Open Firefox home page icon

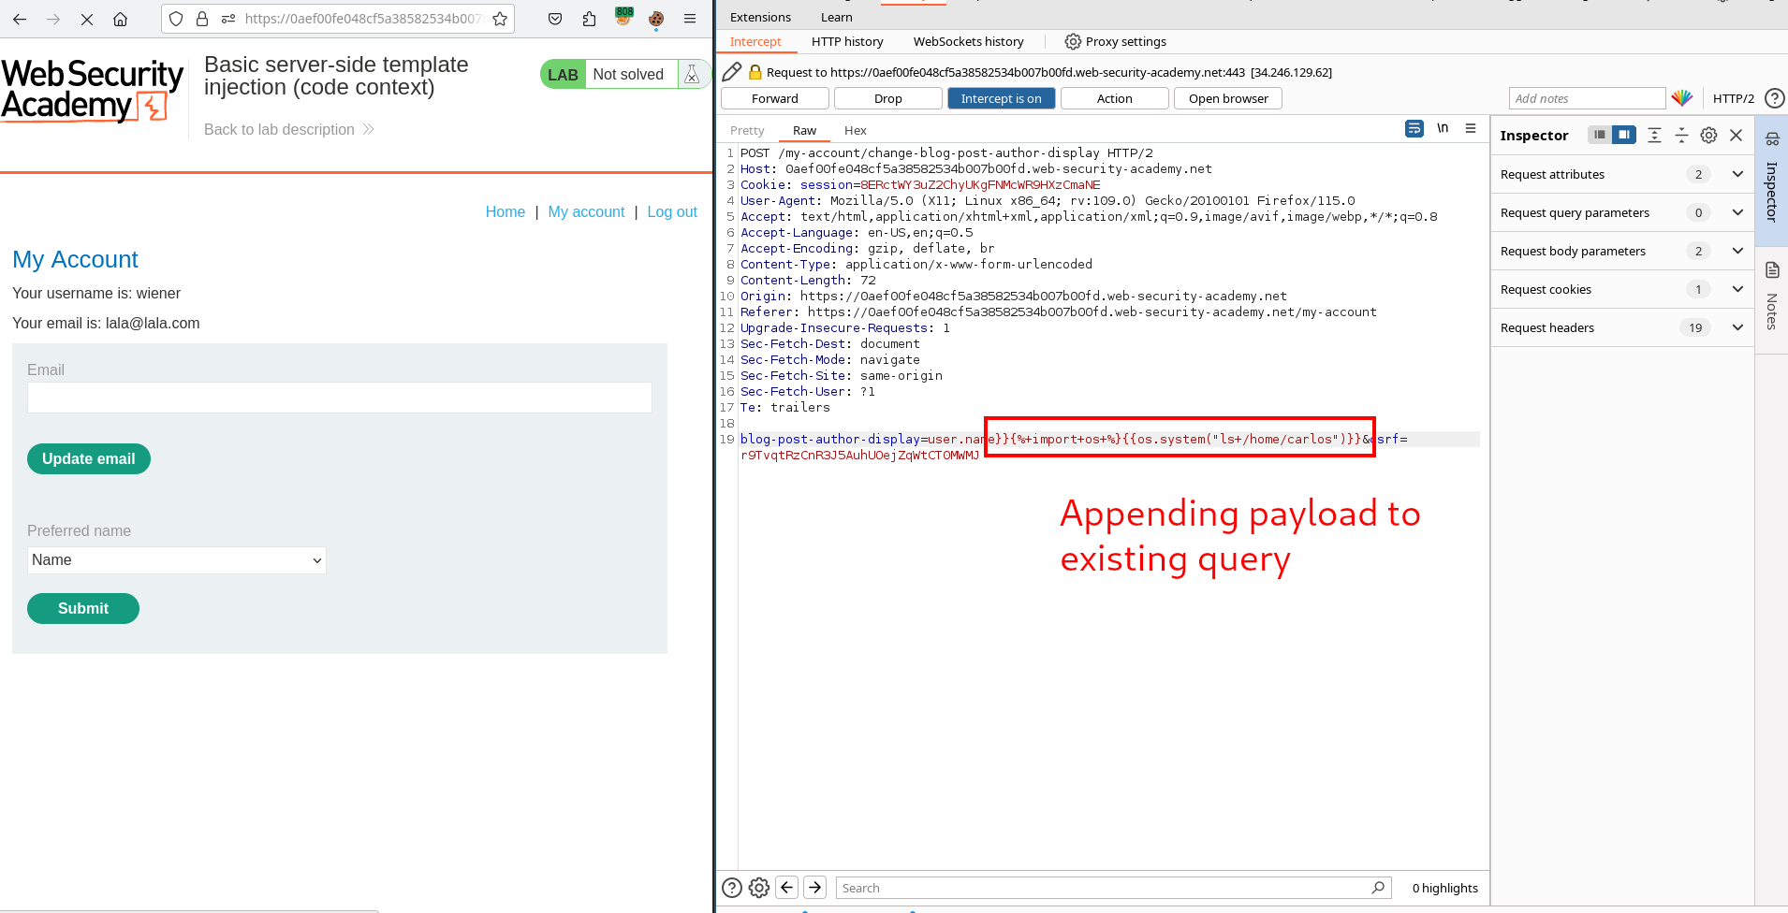click(x=120, y=19)
